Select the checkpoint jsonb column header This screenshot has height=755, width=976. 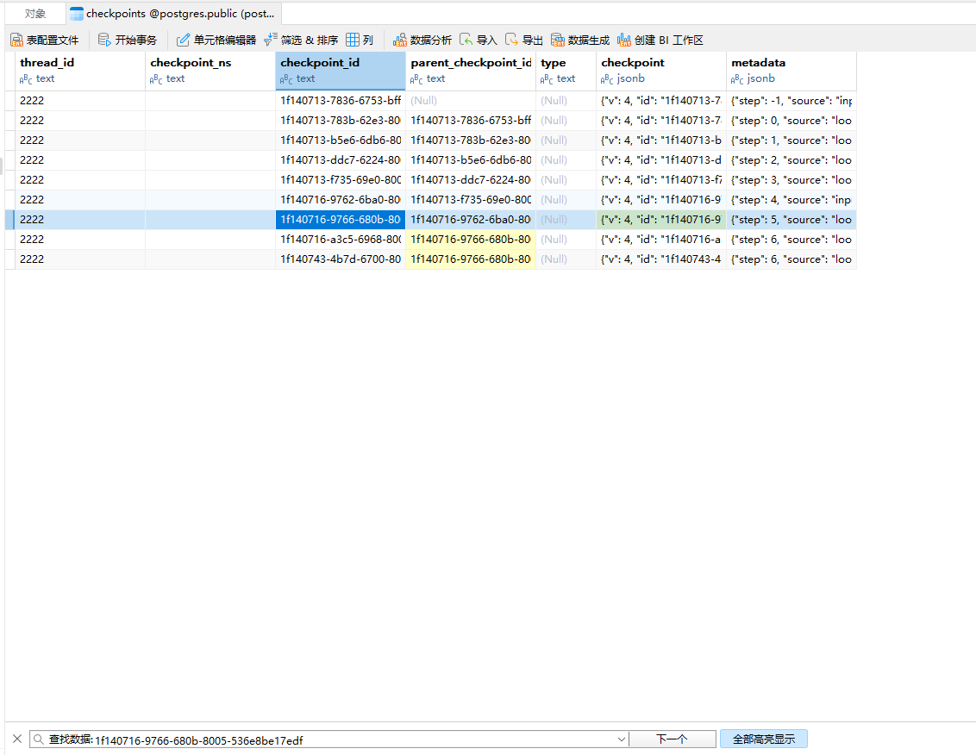click(661, 71)
